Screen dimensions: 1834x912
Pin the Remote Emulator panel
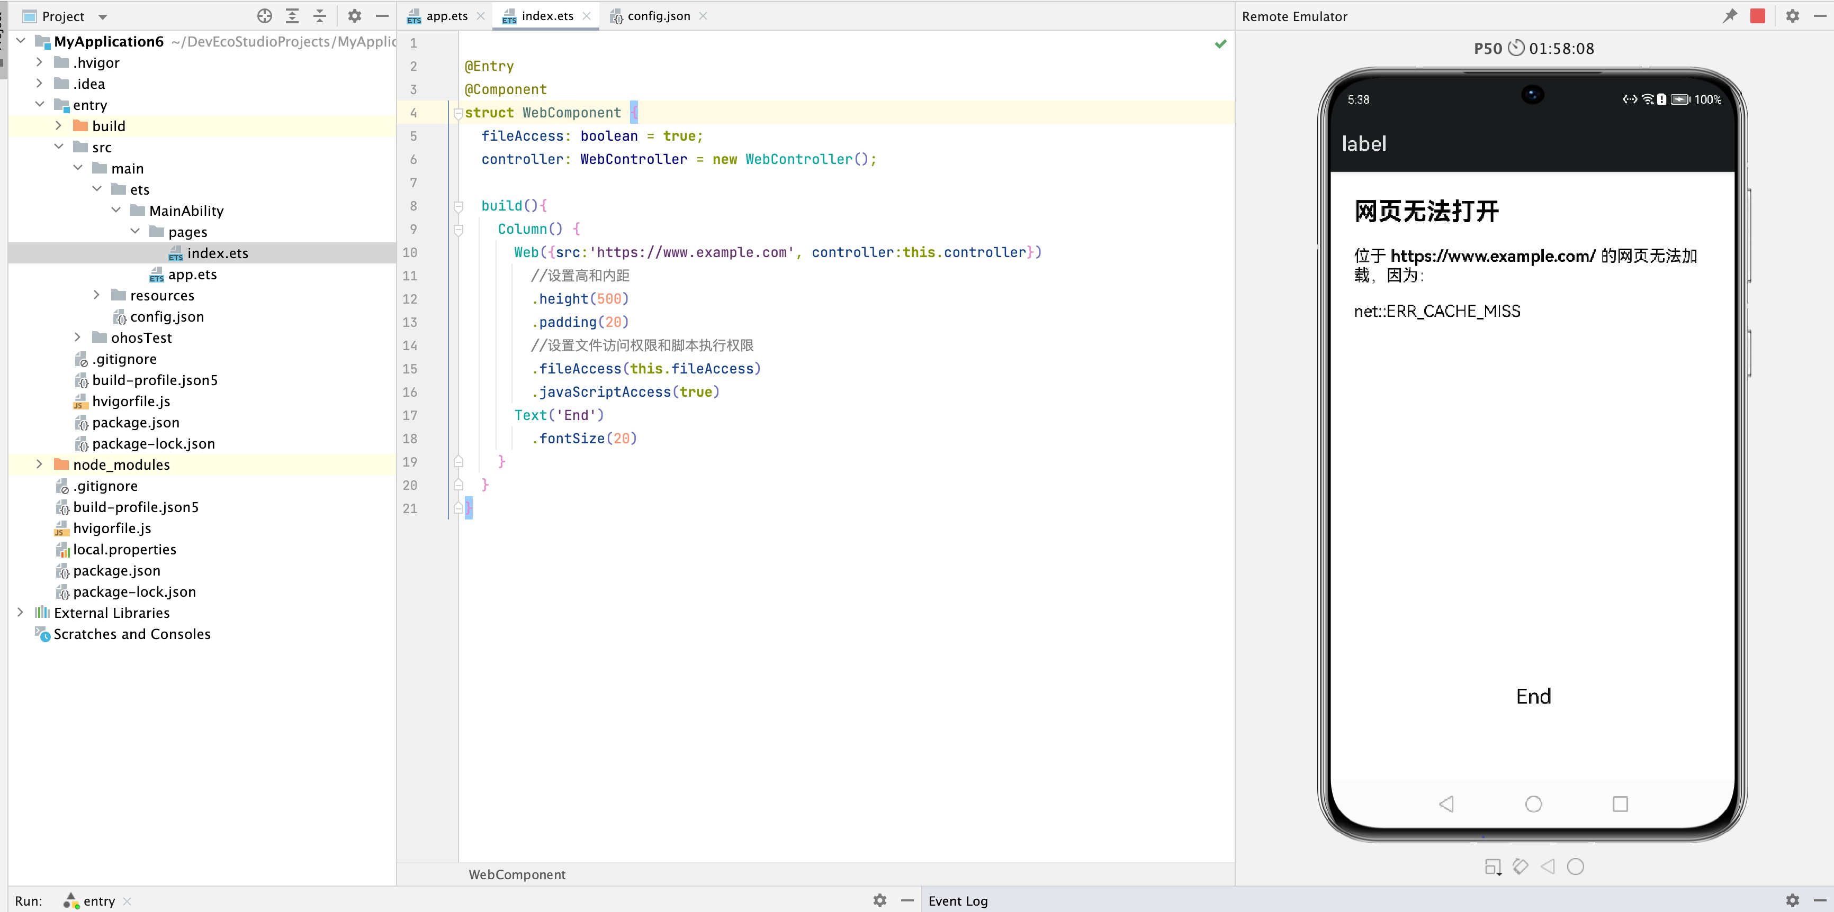point(1729,16)
